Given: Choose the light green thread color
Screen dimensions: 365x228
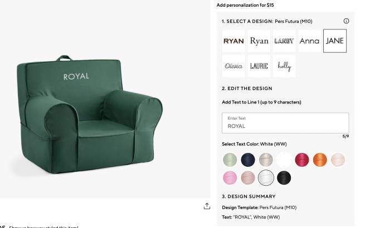Looking at the screenshot, I should pos(230,160).
